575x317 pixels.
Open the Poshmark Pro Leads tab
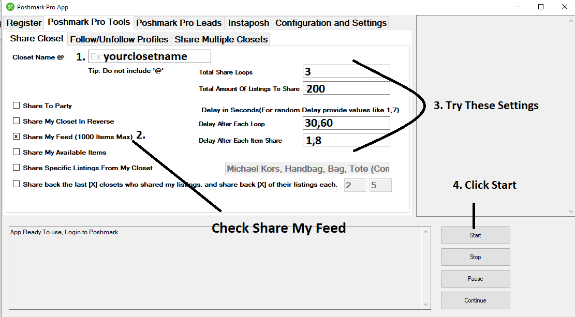pyautogui.click(x=179, y=23)
